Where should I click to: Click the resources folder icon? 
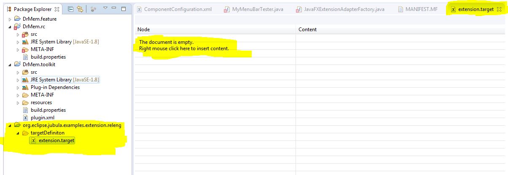tap(25, 102)
